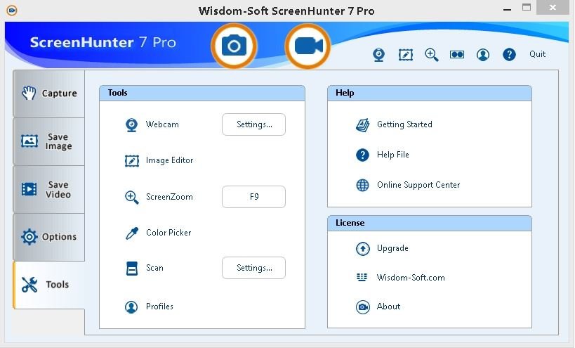575x348 pixels.
Task: Open the Options tab
Action: (x=49, y=237)
